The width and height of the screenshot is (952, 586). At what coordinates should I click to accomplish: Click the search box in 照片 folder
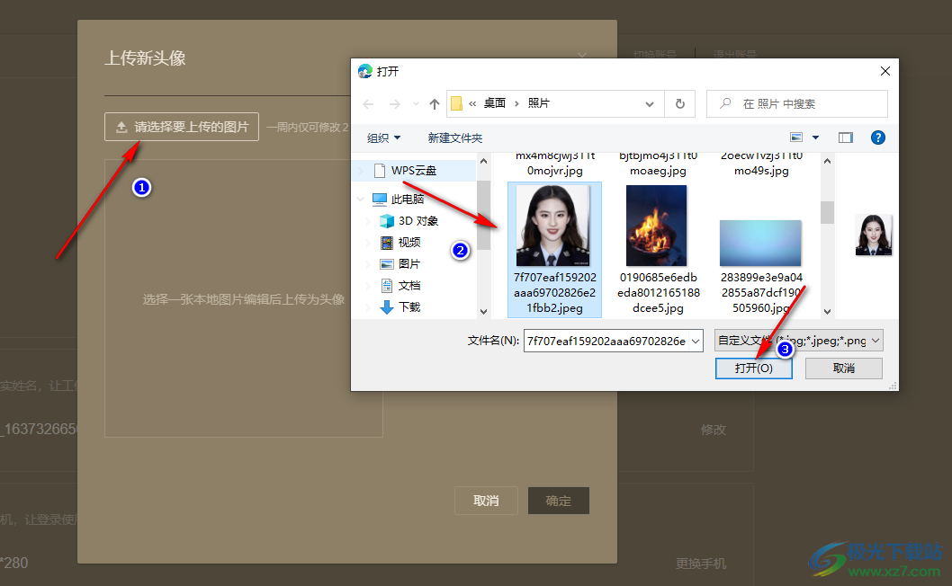coord(796,104)
